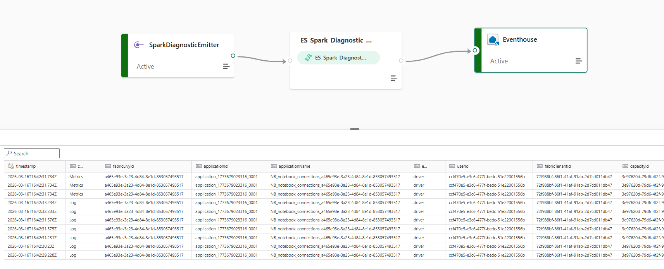Click the applicationId column type icon
This screenshot has height=269, width=664.
click(x=199, y=166)
